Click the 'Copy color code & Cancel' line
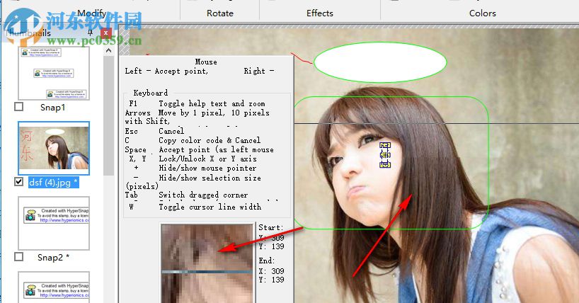The width and height of the screenshot is (579, 303). (210, 140)
